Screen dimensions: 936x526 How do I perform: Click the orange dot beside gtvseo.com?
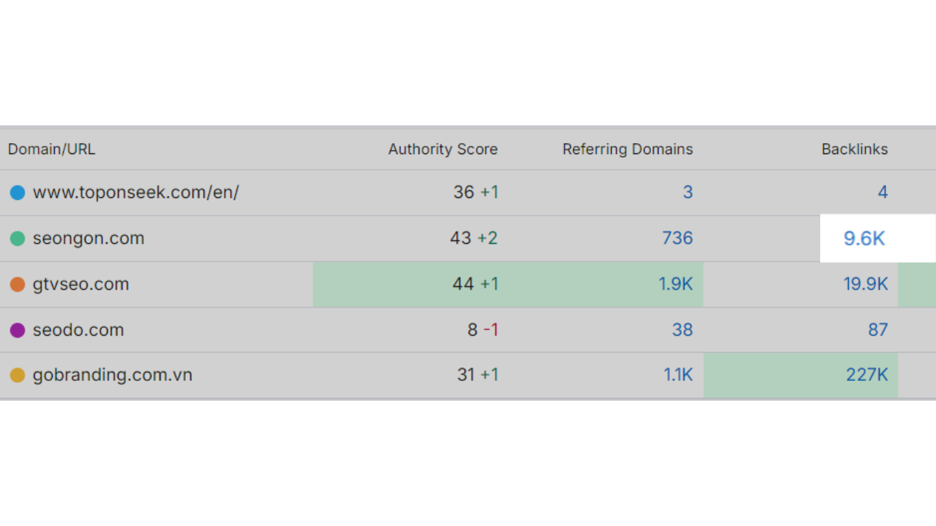coord(17,284)
